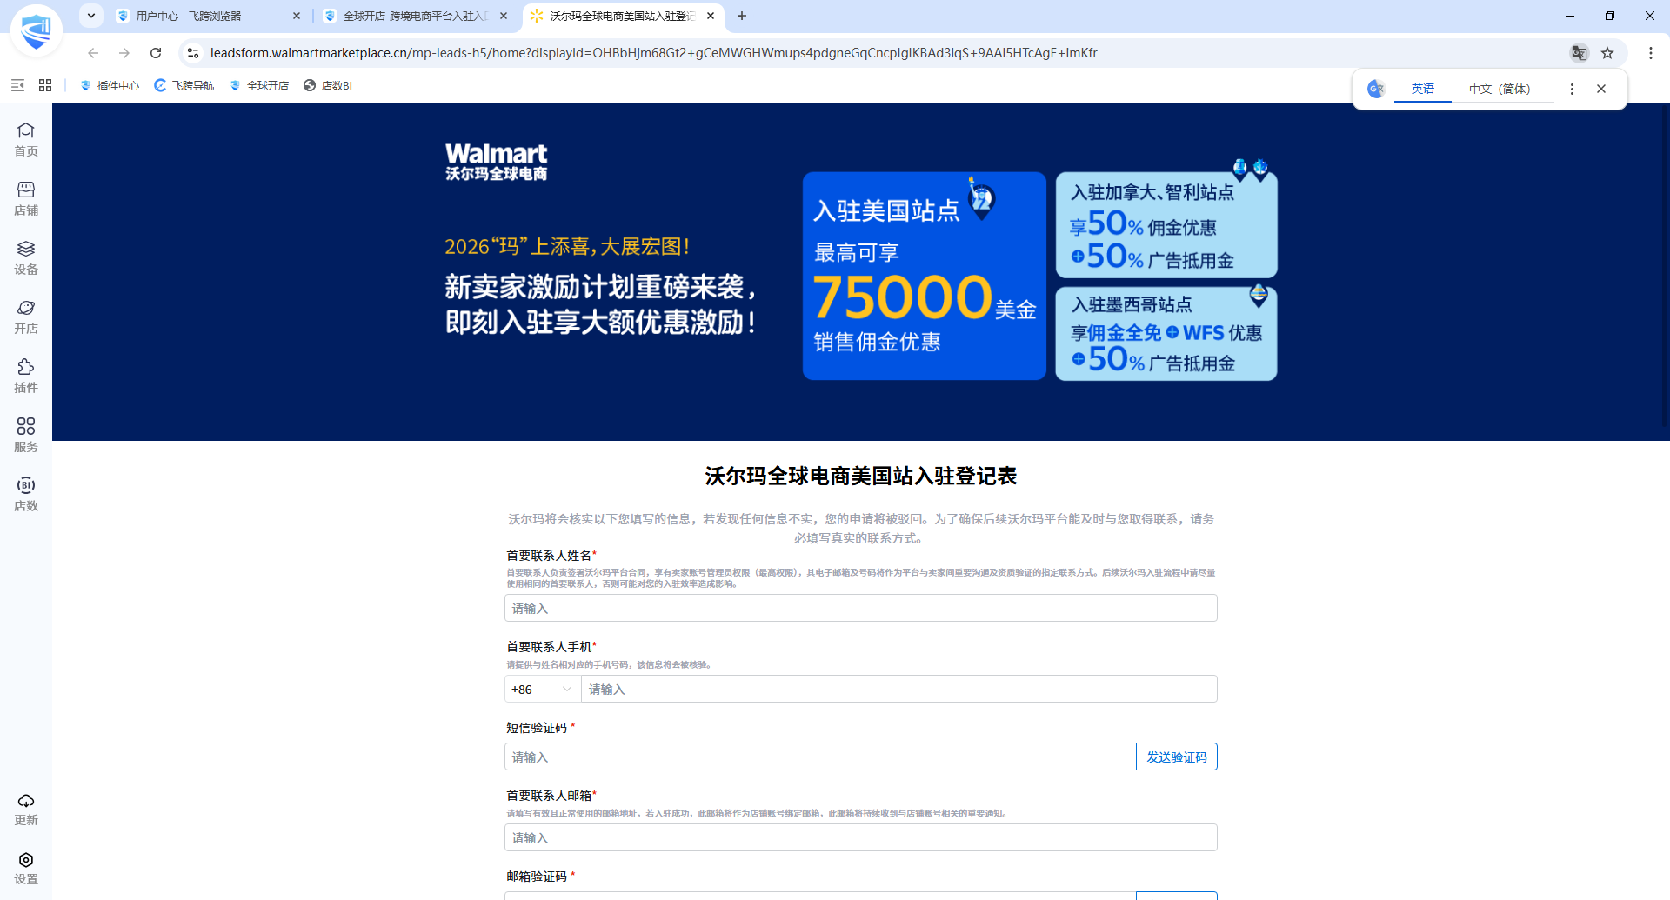This screenshot has height=900, width=1670.
Task: Click the 首要联系人邮箱 input field
Action: point(860,837)
